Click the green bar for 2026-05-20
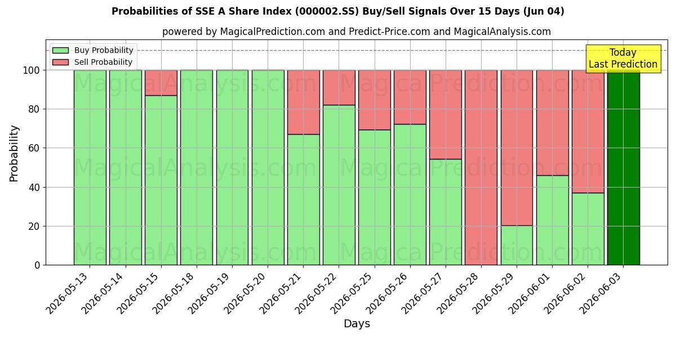 click(268, 167)
